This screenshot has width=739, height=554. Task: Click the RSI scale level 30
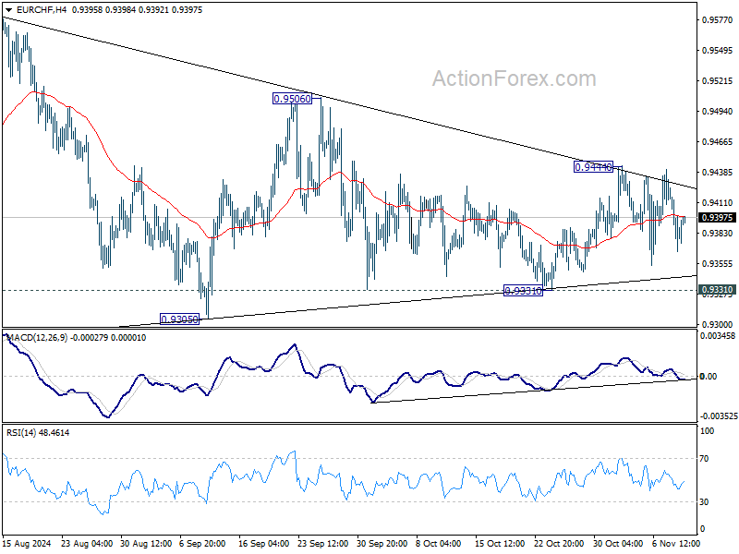point(704,502)
